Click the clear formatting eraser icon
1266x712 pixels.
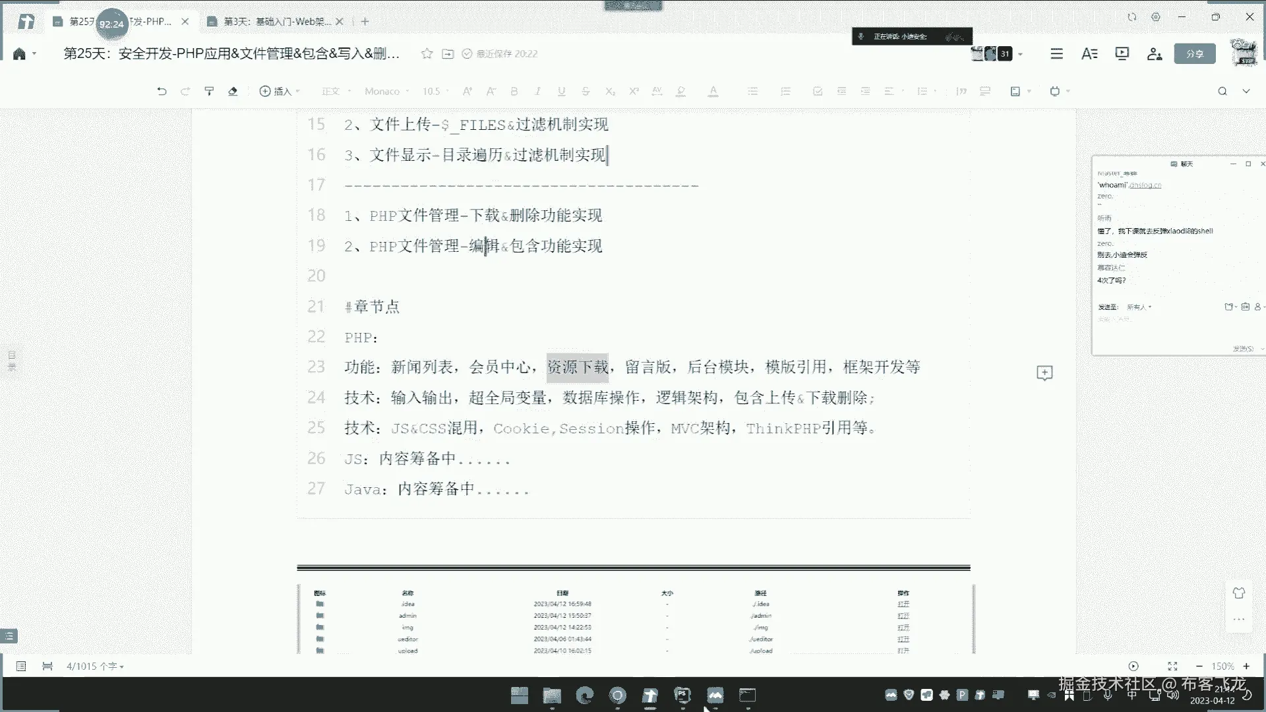233,91
